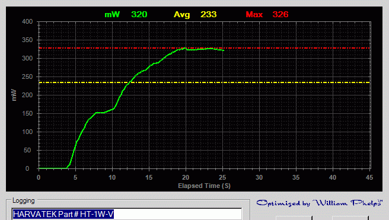Click the green mW label in the header

(x=112, y=14)
